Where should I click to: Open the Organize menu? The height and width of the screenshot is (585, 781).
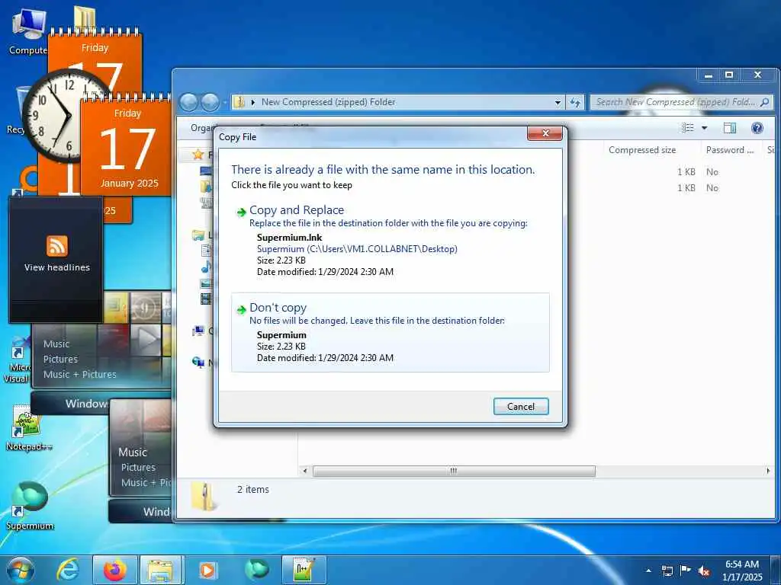(203, 128)
